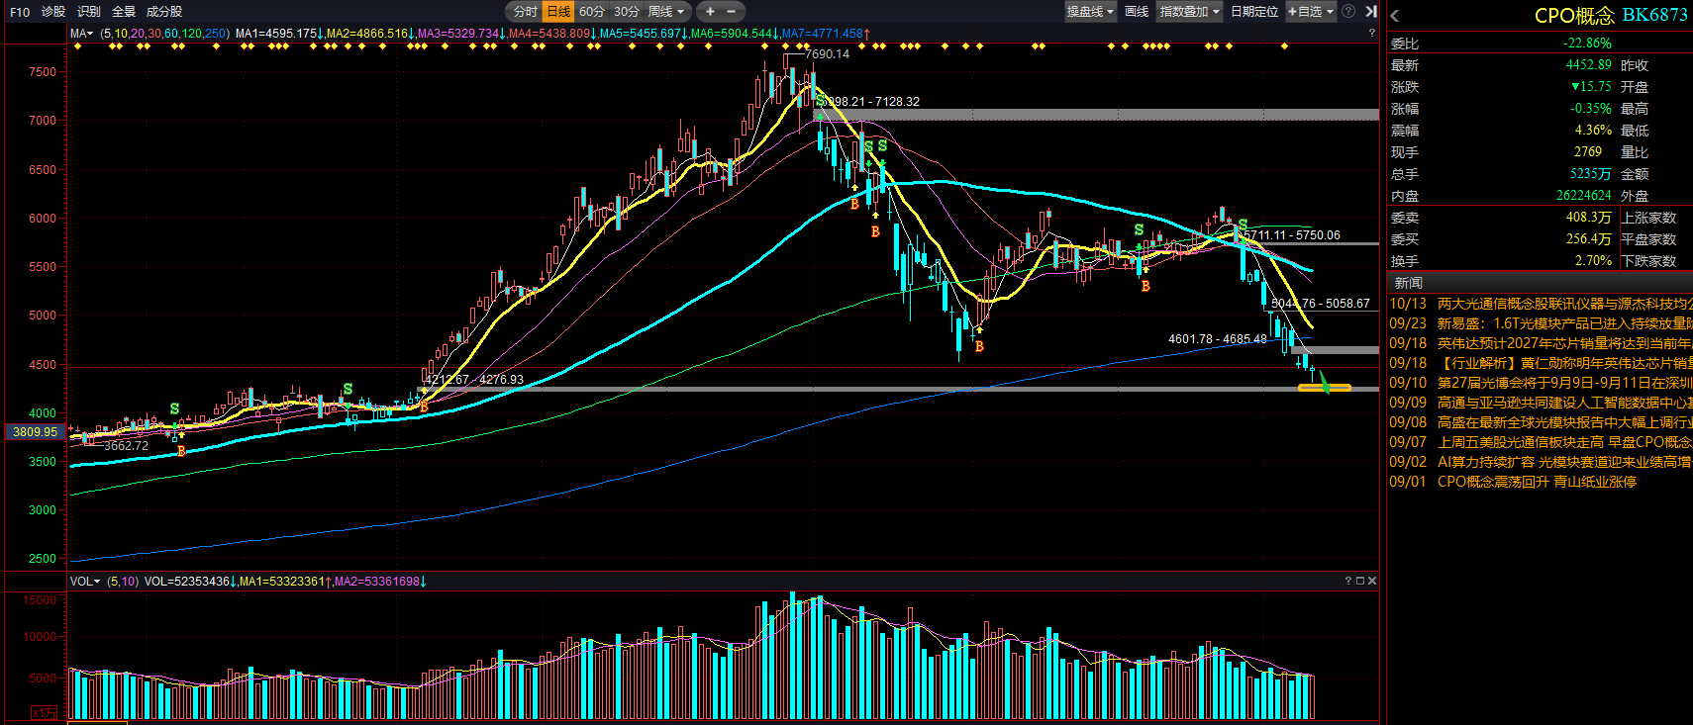The width and height of the screenshot is (1693, 725).
Task: Click the green S signal near 7128.32
Action: tap(821, 101)
